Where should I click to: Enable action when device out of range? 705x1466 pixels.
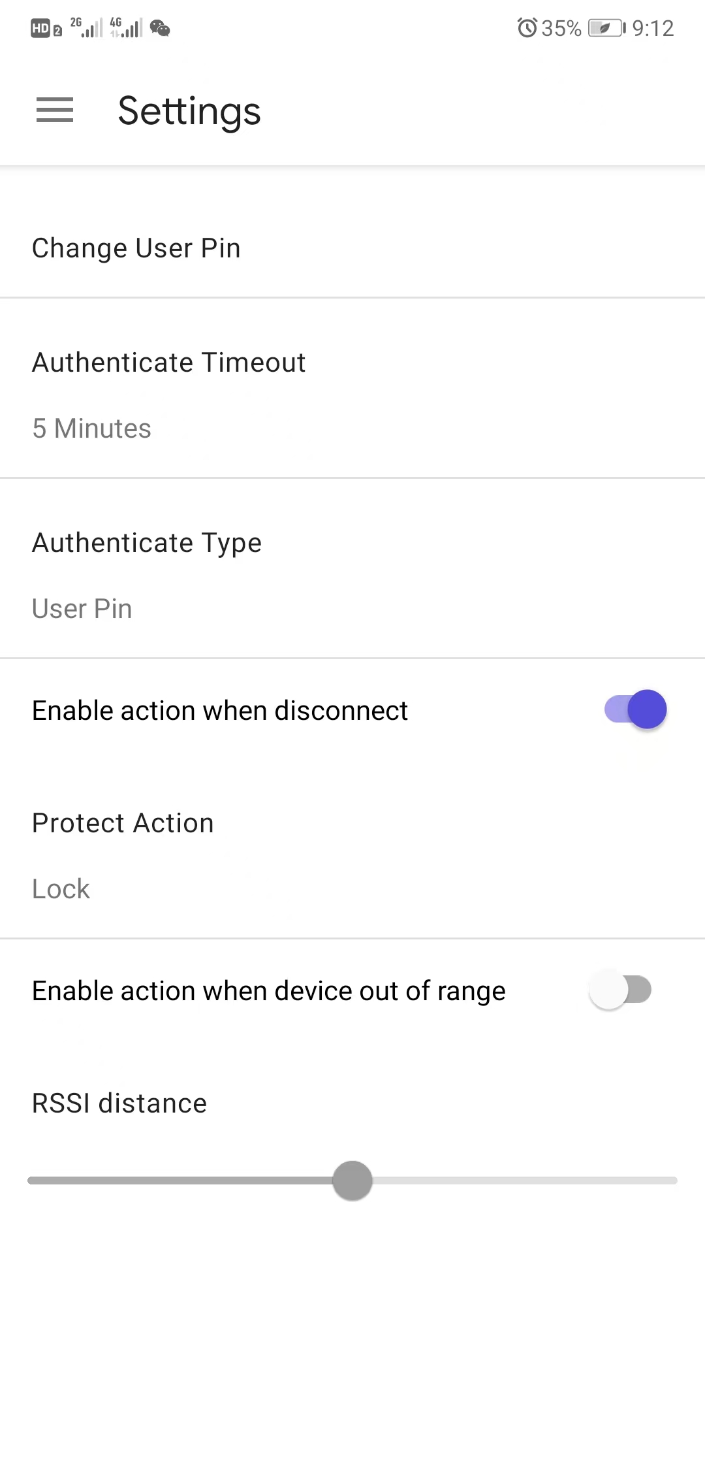point(620,990)
